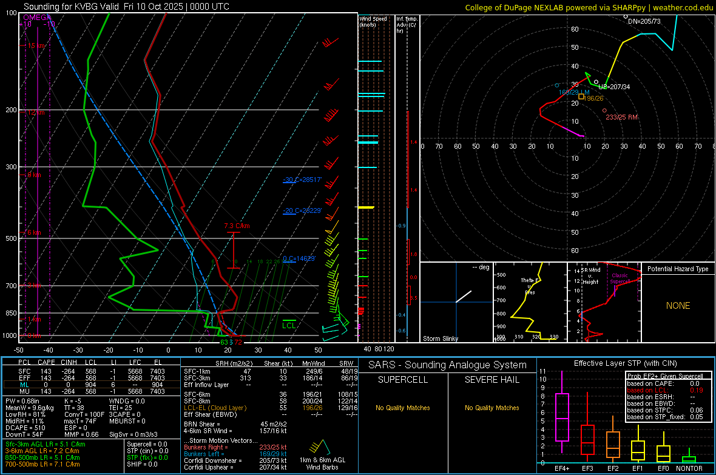Click the 'MeanW = 9.6g/kg' value
716x475 pixels.
[30, 408]
